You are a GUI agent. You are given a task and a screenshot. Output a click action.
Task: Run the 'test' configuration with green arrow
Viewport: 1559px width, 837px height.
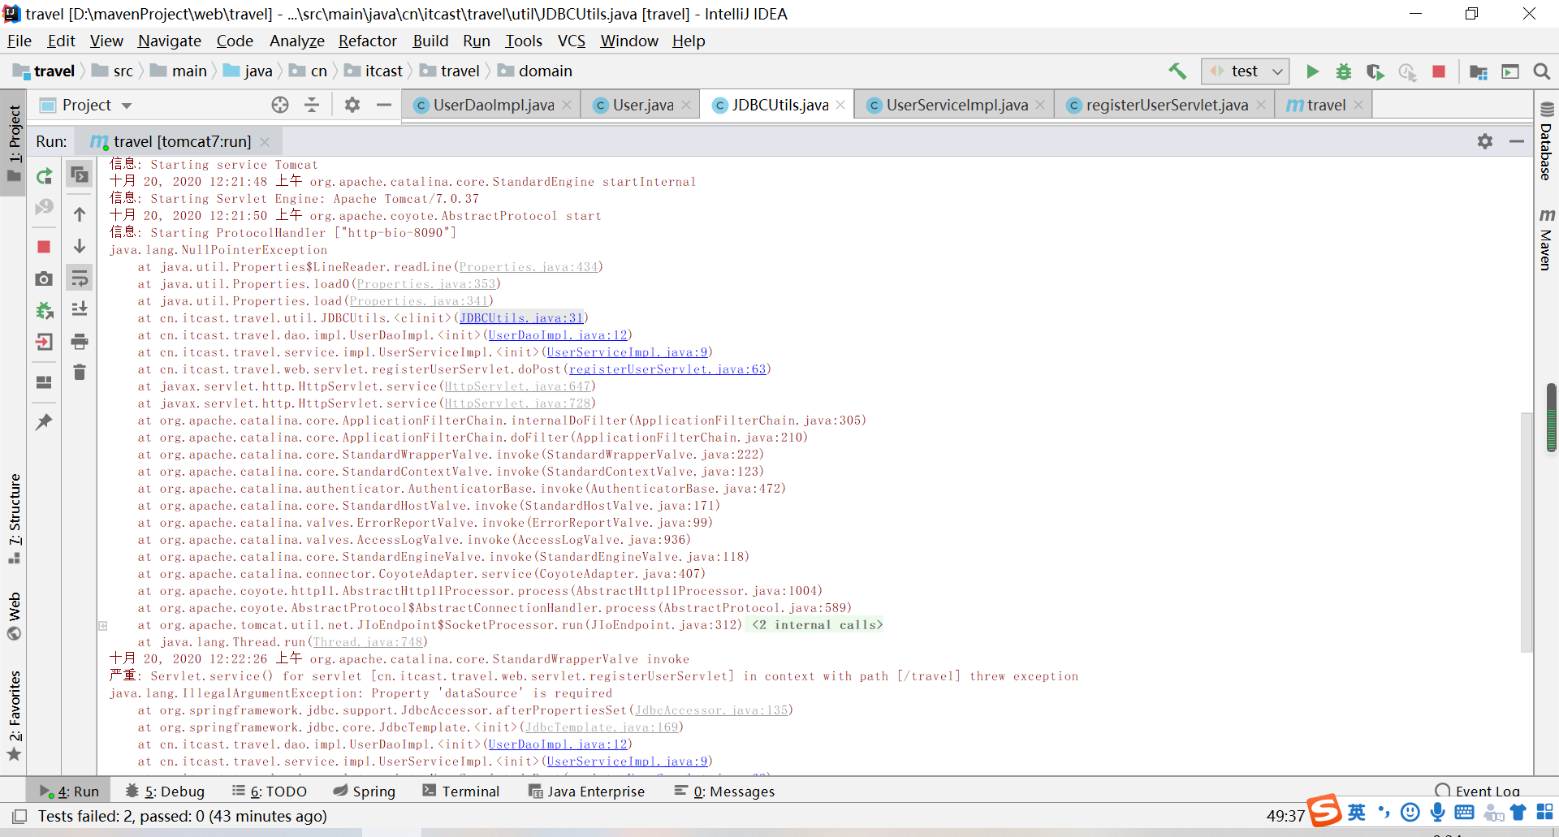(x=1312, y=71)
